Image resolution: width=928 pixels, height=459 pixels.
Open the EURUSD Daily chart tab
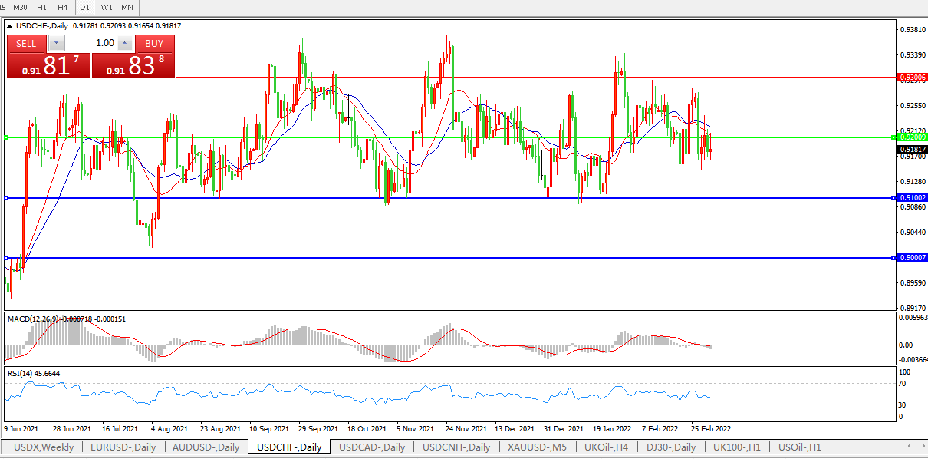pos(123,447)
